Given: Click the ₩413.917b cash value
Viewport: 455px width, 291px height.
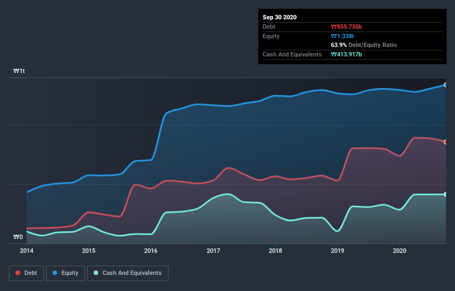Looking at the screenshot, I should tap(346, 54).
